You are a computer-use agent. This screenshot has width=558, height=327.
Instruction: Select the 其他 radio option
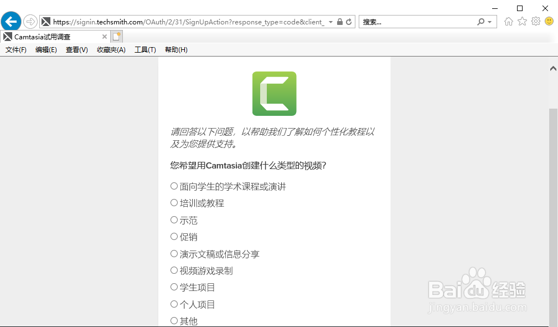point(174,320)
